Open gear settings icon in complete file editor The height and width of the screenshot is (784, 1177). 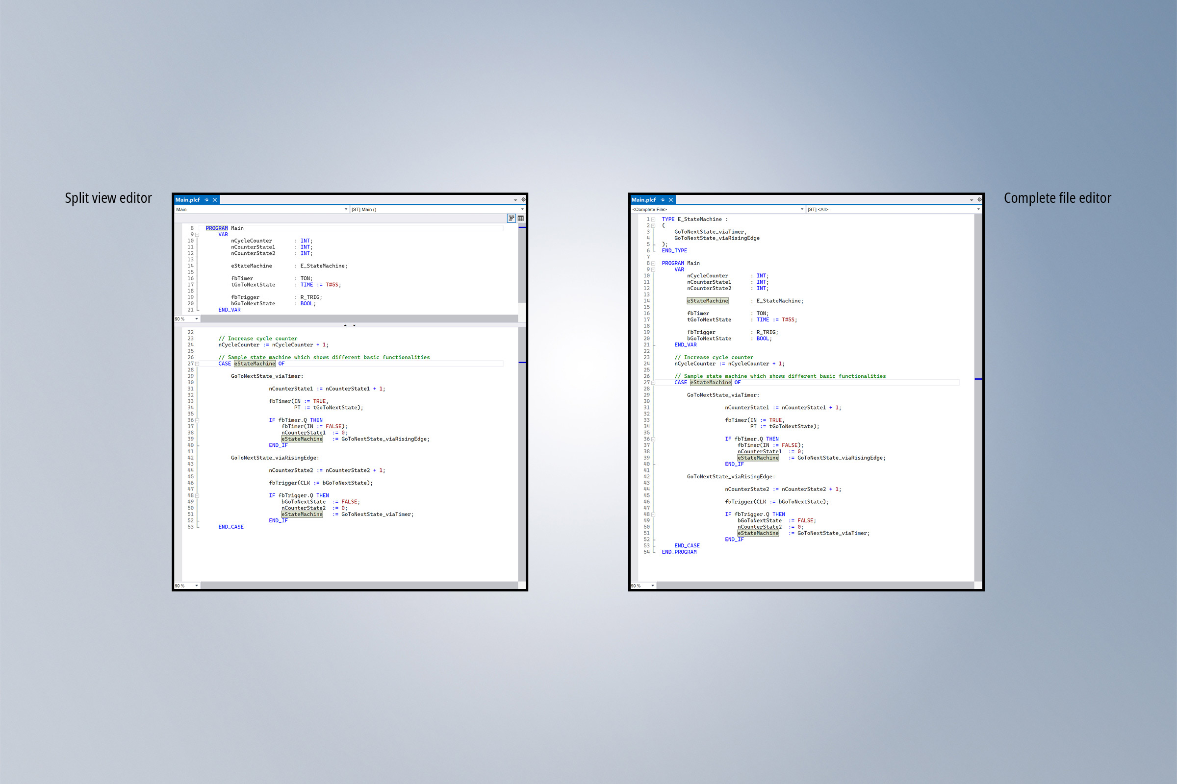point(979,199)
